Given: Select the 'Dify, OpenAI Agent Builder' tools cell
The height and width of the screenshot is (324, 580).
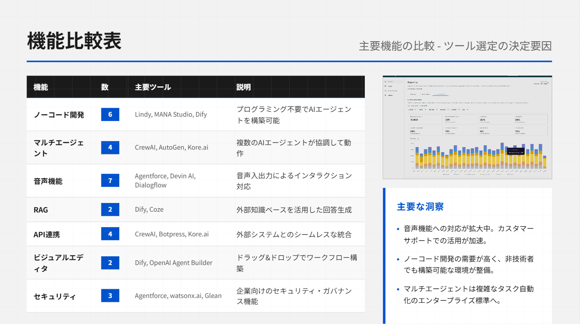Looking at the screenshot, I should coord(174,262).
